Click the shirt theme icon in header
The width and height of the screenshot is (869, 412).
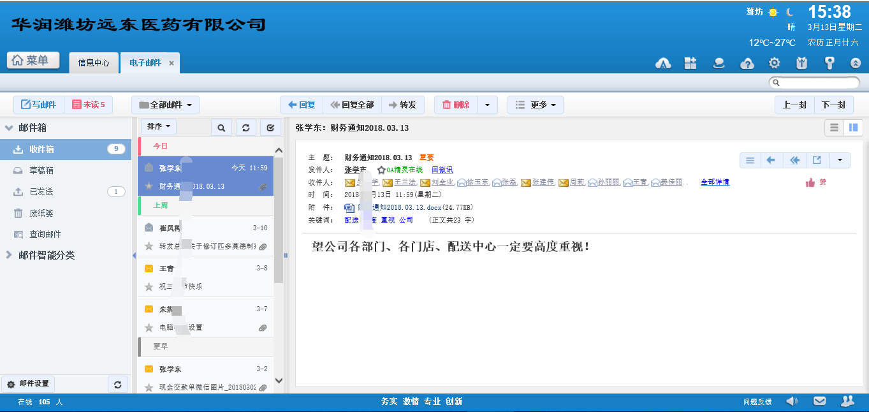point(802,63)
